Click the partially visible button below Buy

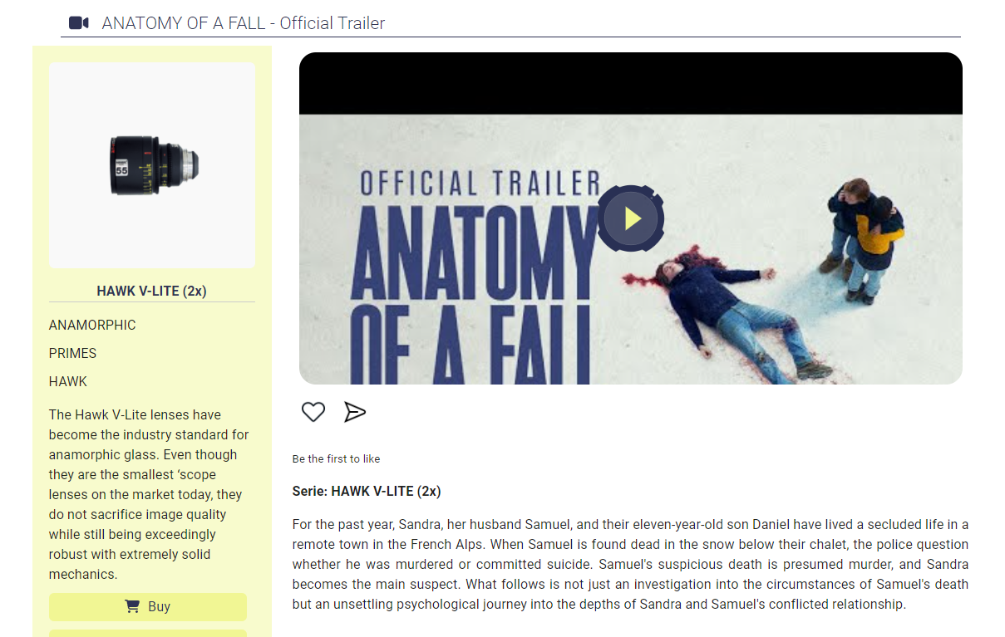coord(148,633)
